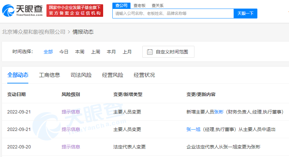289x157 pixels.
Task: Filter time by 本月
Action: (x=111, y=52)
